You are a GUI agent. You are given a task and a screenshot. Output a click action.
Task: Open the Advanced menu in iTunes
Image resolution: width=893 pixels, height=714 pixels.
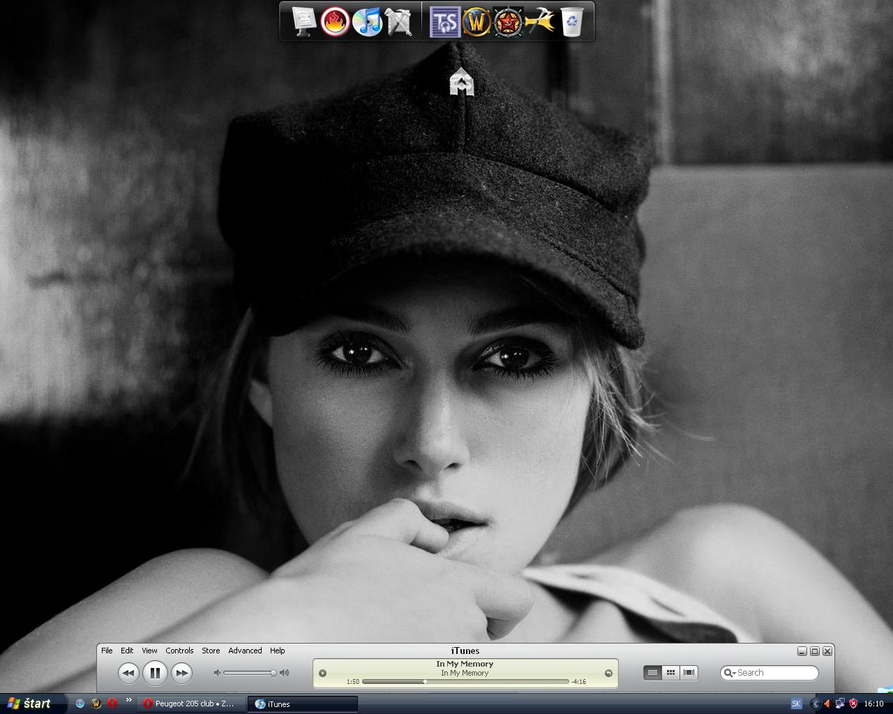pos(245,651)
